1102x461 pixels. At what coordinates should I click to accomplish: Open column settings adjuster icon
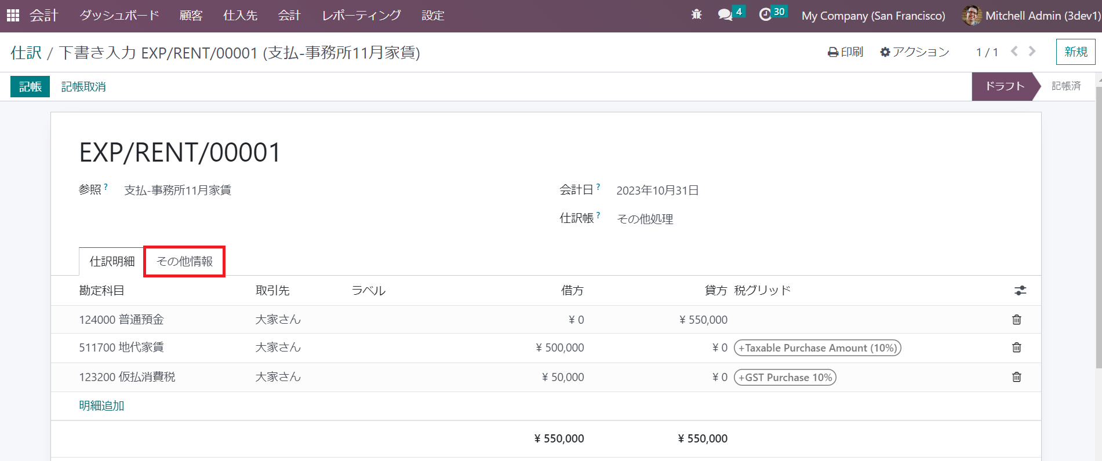click(1020, 291)
